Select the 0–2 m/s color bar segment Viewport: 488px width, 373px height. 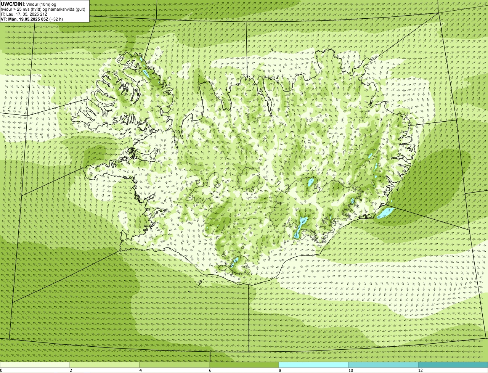click(x=35, y=365)
